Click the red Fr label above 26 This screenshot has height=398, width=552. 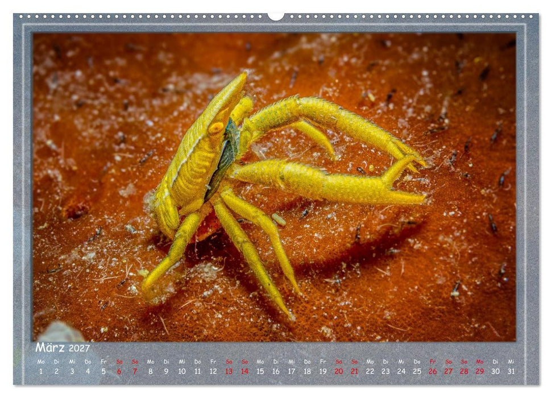(433, 362)
